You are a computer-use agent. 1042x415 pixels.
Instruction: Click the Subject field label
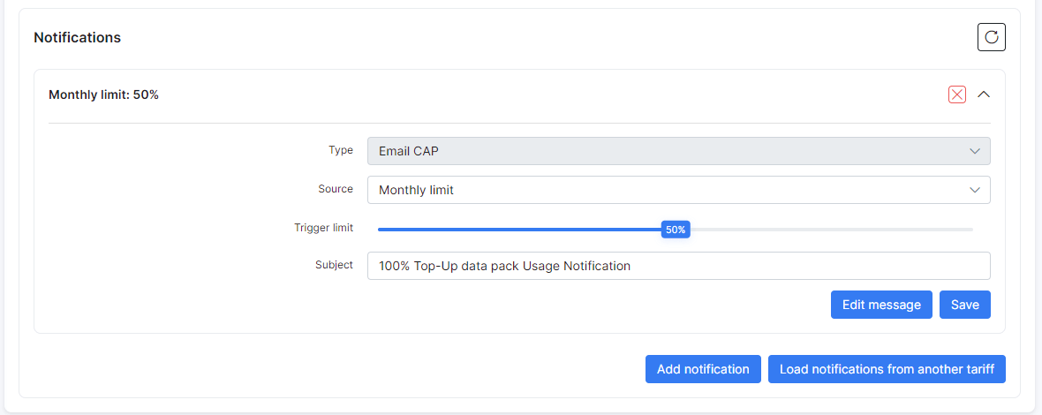[335, 265]
